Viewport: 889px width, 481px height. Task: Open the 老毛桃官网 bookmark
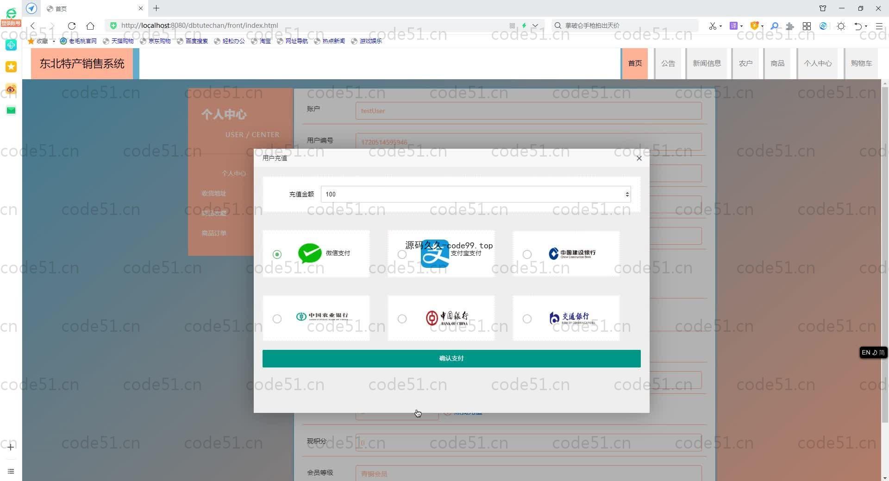pos(78,41)
